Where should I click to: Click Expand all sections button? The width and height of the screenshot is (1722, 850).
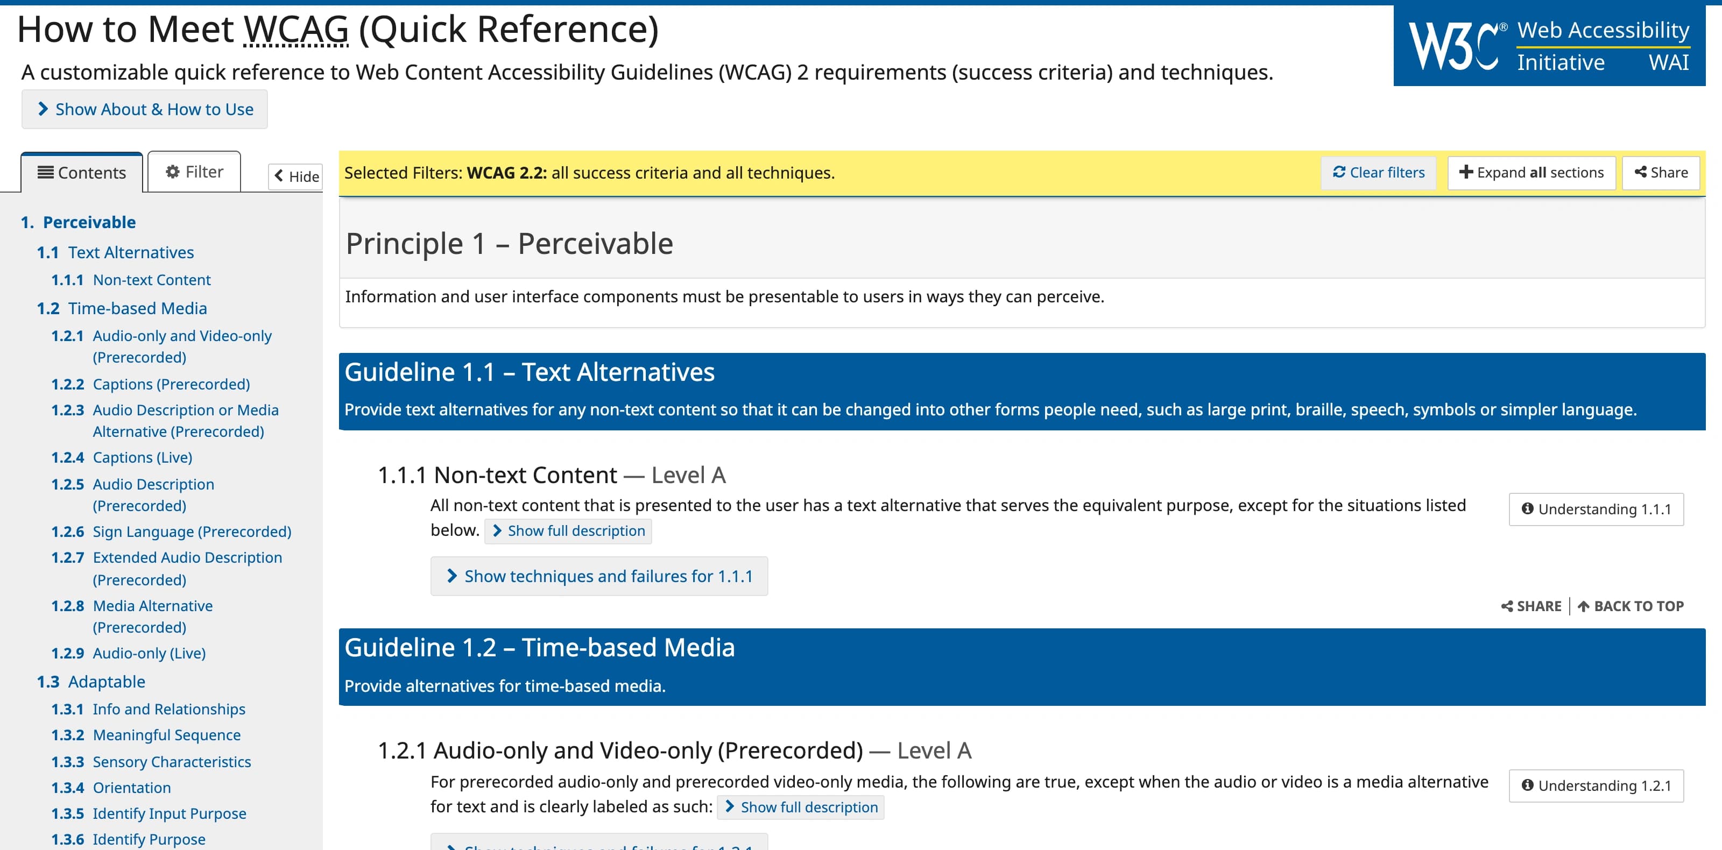[x=1531, y=172]
